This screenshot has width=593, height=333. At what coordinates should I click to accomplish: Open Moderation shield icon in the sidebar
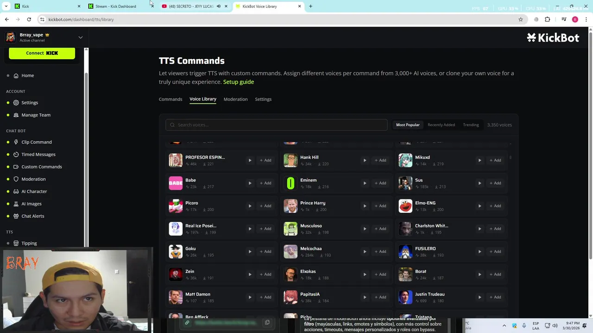tap(16, 179)
